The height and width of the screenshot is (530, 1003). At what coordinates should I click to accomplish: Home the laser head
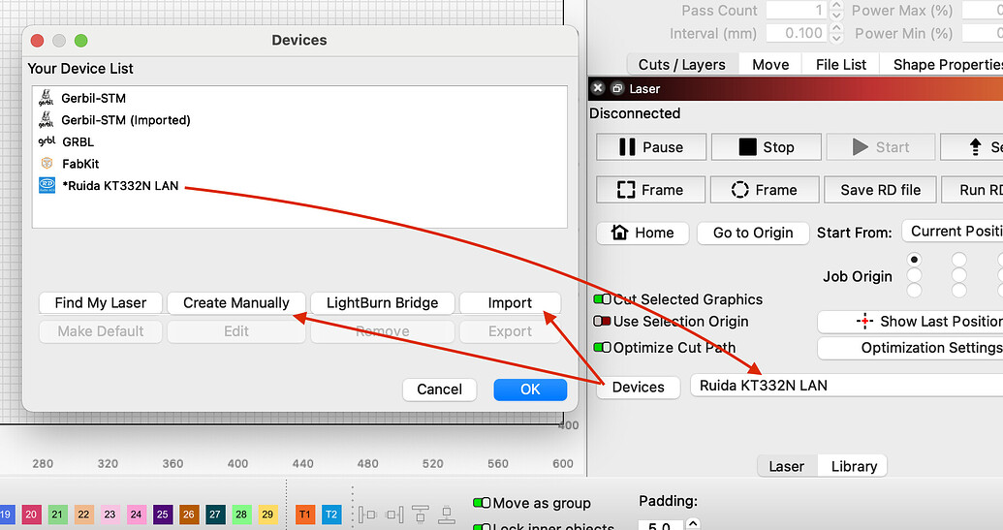[x=643, y=233]
